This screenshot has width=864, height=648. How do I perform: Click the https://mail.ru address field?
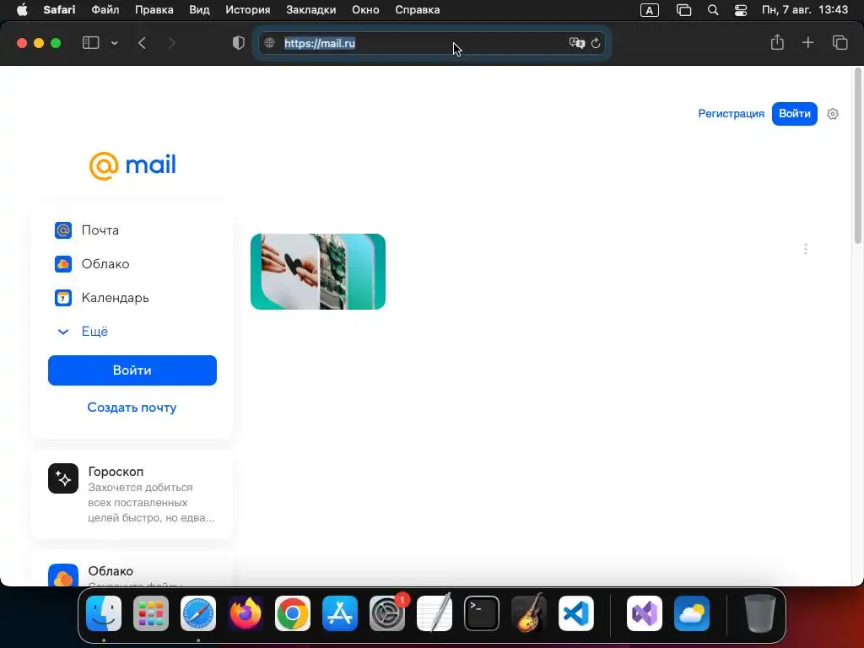click(431, 43)
